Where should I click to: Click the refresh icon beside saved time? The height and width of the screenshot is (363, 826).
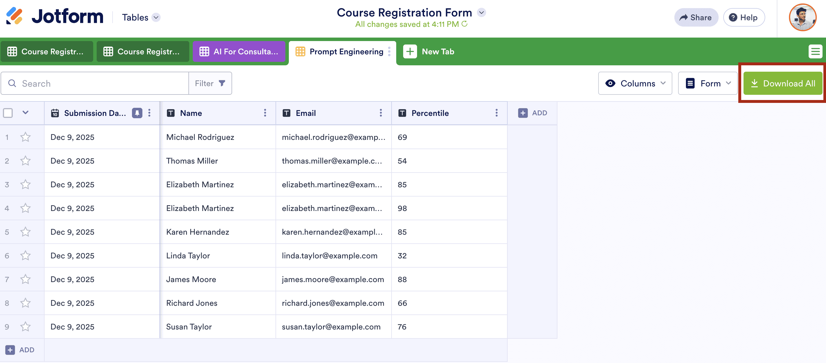coord(464,24)
